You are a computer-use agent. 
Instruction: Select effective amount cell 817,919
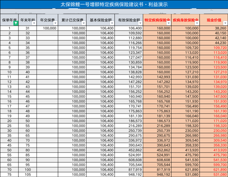coord(129,169)
